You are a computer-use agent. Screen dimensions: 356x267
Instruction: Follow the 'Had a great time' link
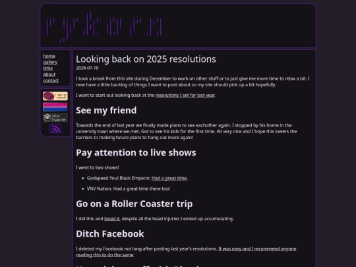tap(169, 178)
